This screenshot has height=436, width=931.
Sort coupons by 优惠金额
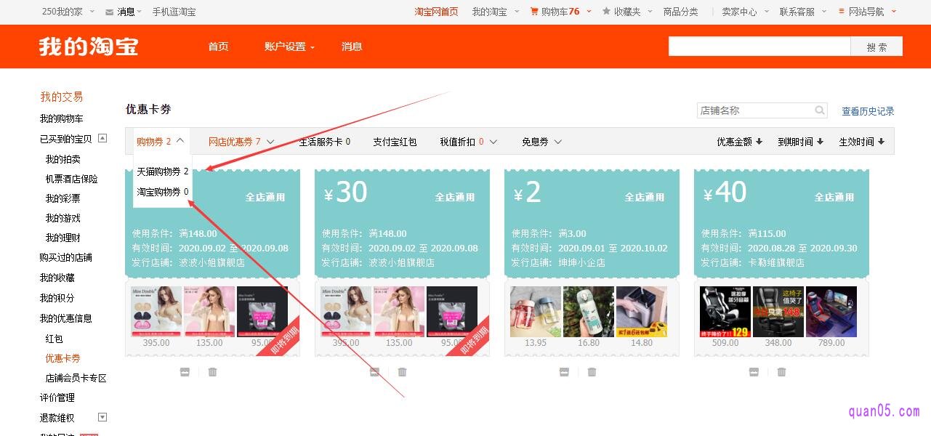[739, 142]
